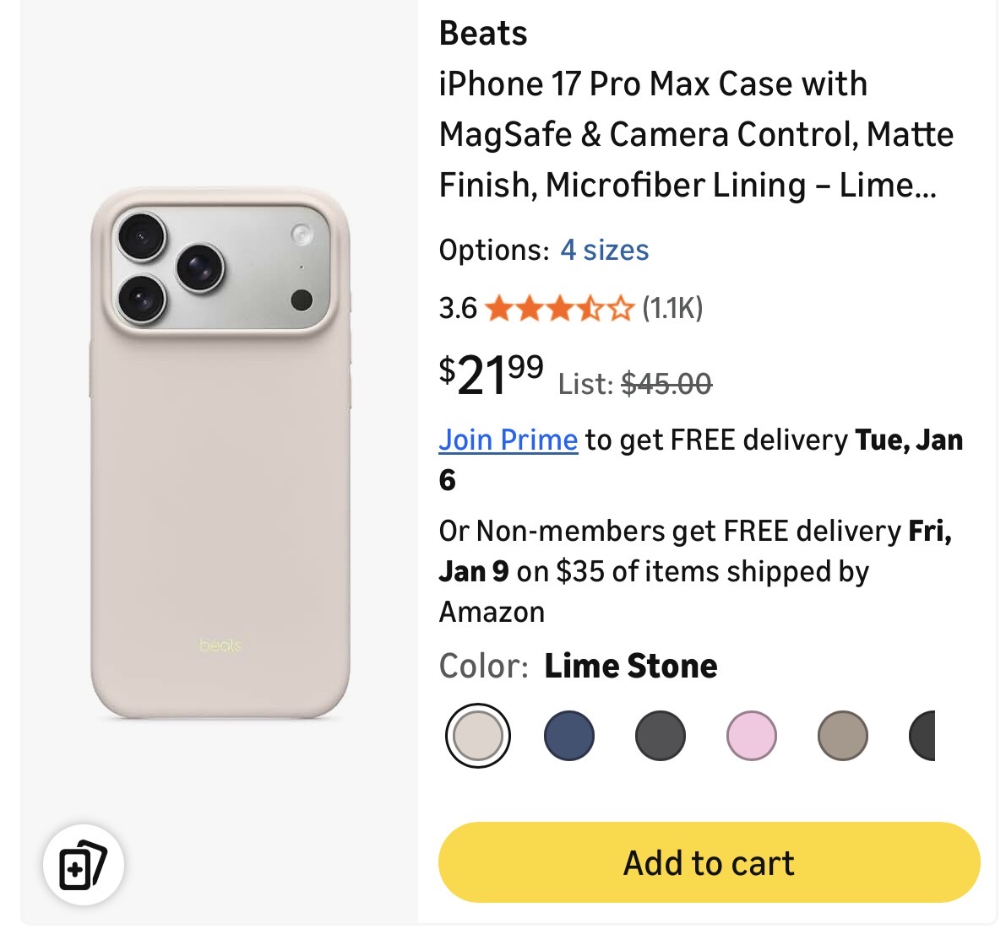Select the Lime Stone color swatch
The height and width of the screenshot is (929, 1006).
tap(478, 735)
